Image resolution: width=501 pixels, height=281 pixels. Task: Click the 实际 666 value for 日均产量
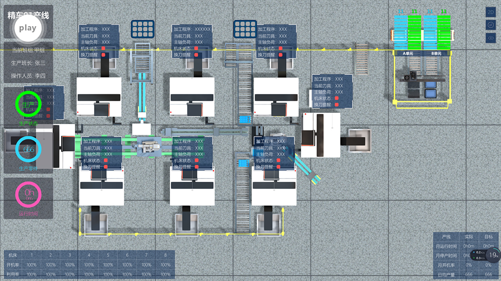(469, 274)
